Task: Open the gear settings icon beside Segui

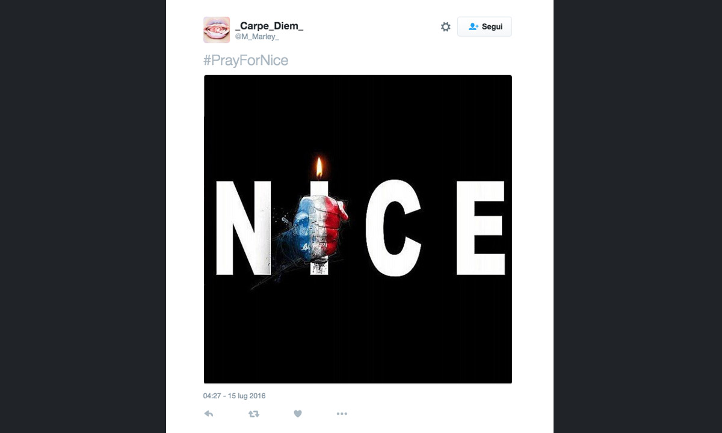Action: pyautogui.click(x=445, y=27)
